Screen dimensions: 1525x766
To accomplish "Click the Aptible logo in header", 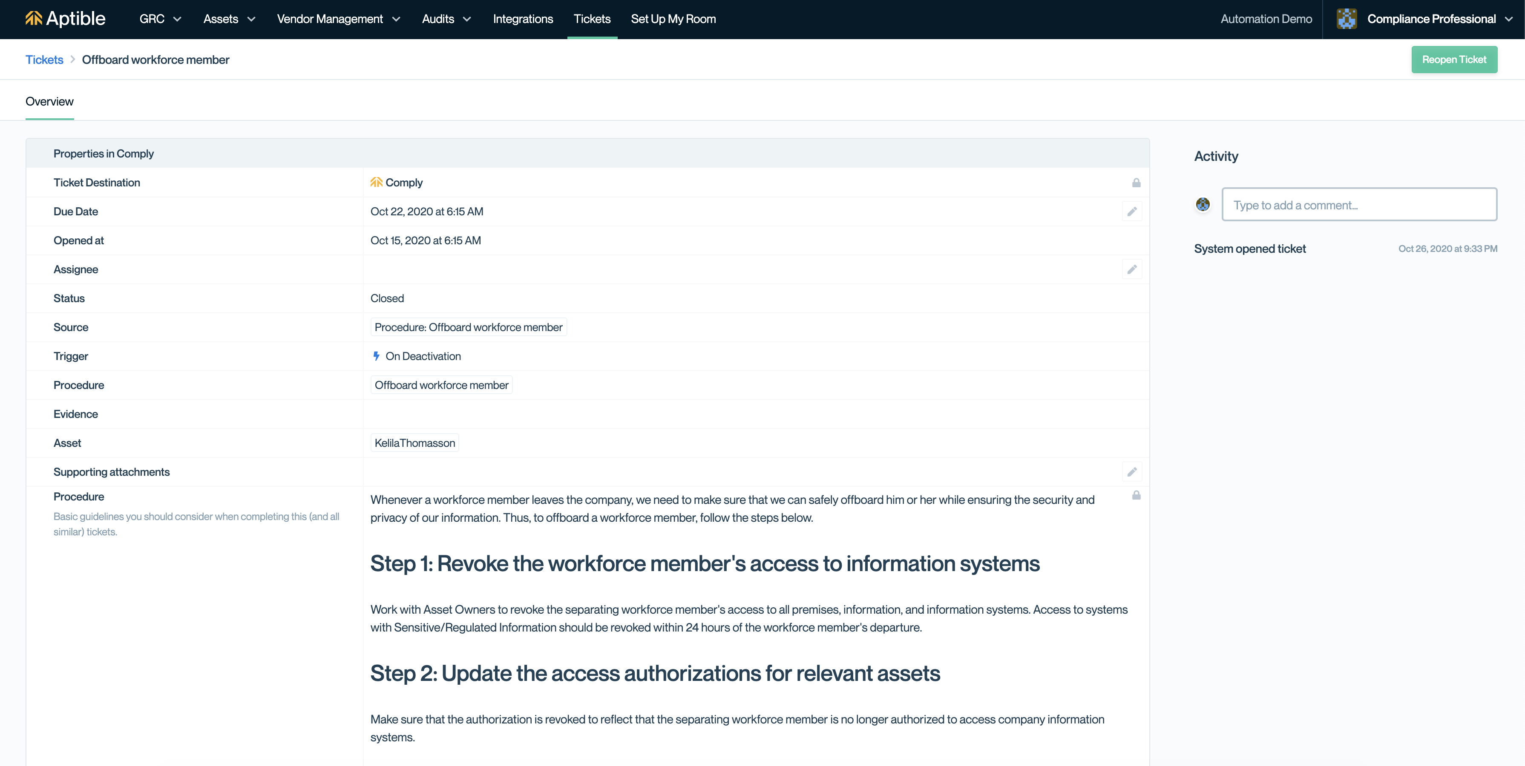I will click(x=65, y=19).
